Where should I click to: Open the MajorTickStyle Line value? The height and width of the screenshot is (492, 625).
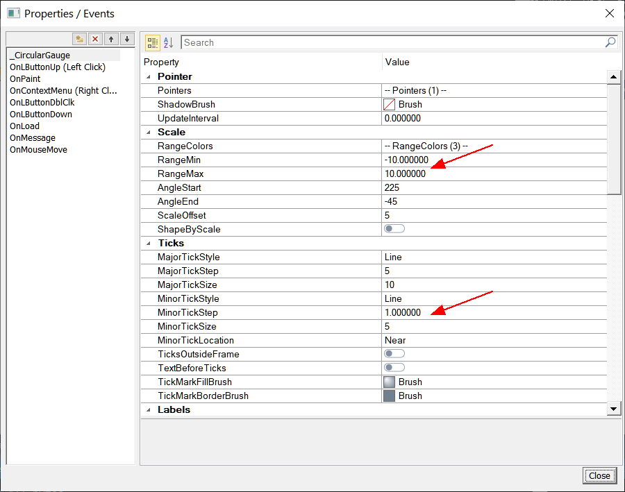point(494,257)
